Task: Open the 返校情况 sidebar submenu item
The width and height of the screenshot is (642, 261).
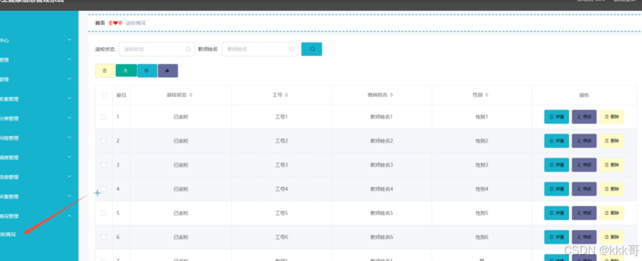Action: pyautogui.click(x=8, y=235)
